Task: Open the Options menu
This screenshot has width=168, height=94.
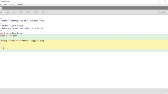Action: tap(20, 4)
